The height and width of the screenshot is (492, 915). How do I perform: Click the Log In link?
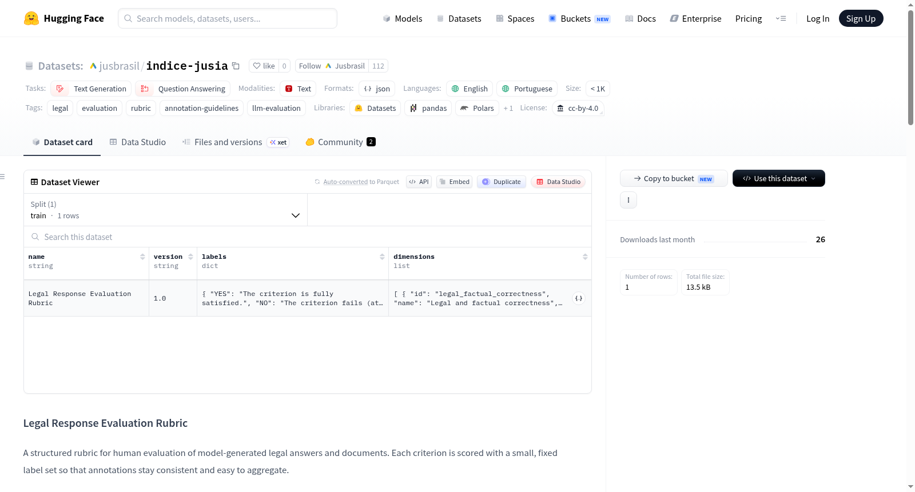[x=818, y=18]
